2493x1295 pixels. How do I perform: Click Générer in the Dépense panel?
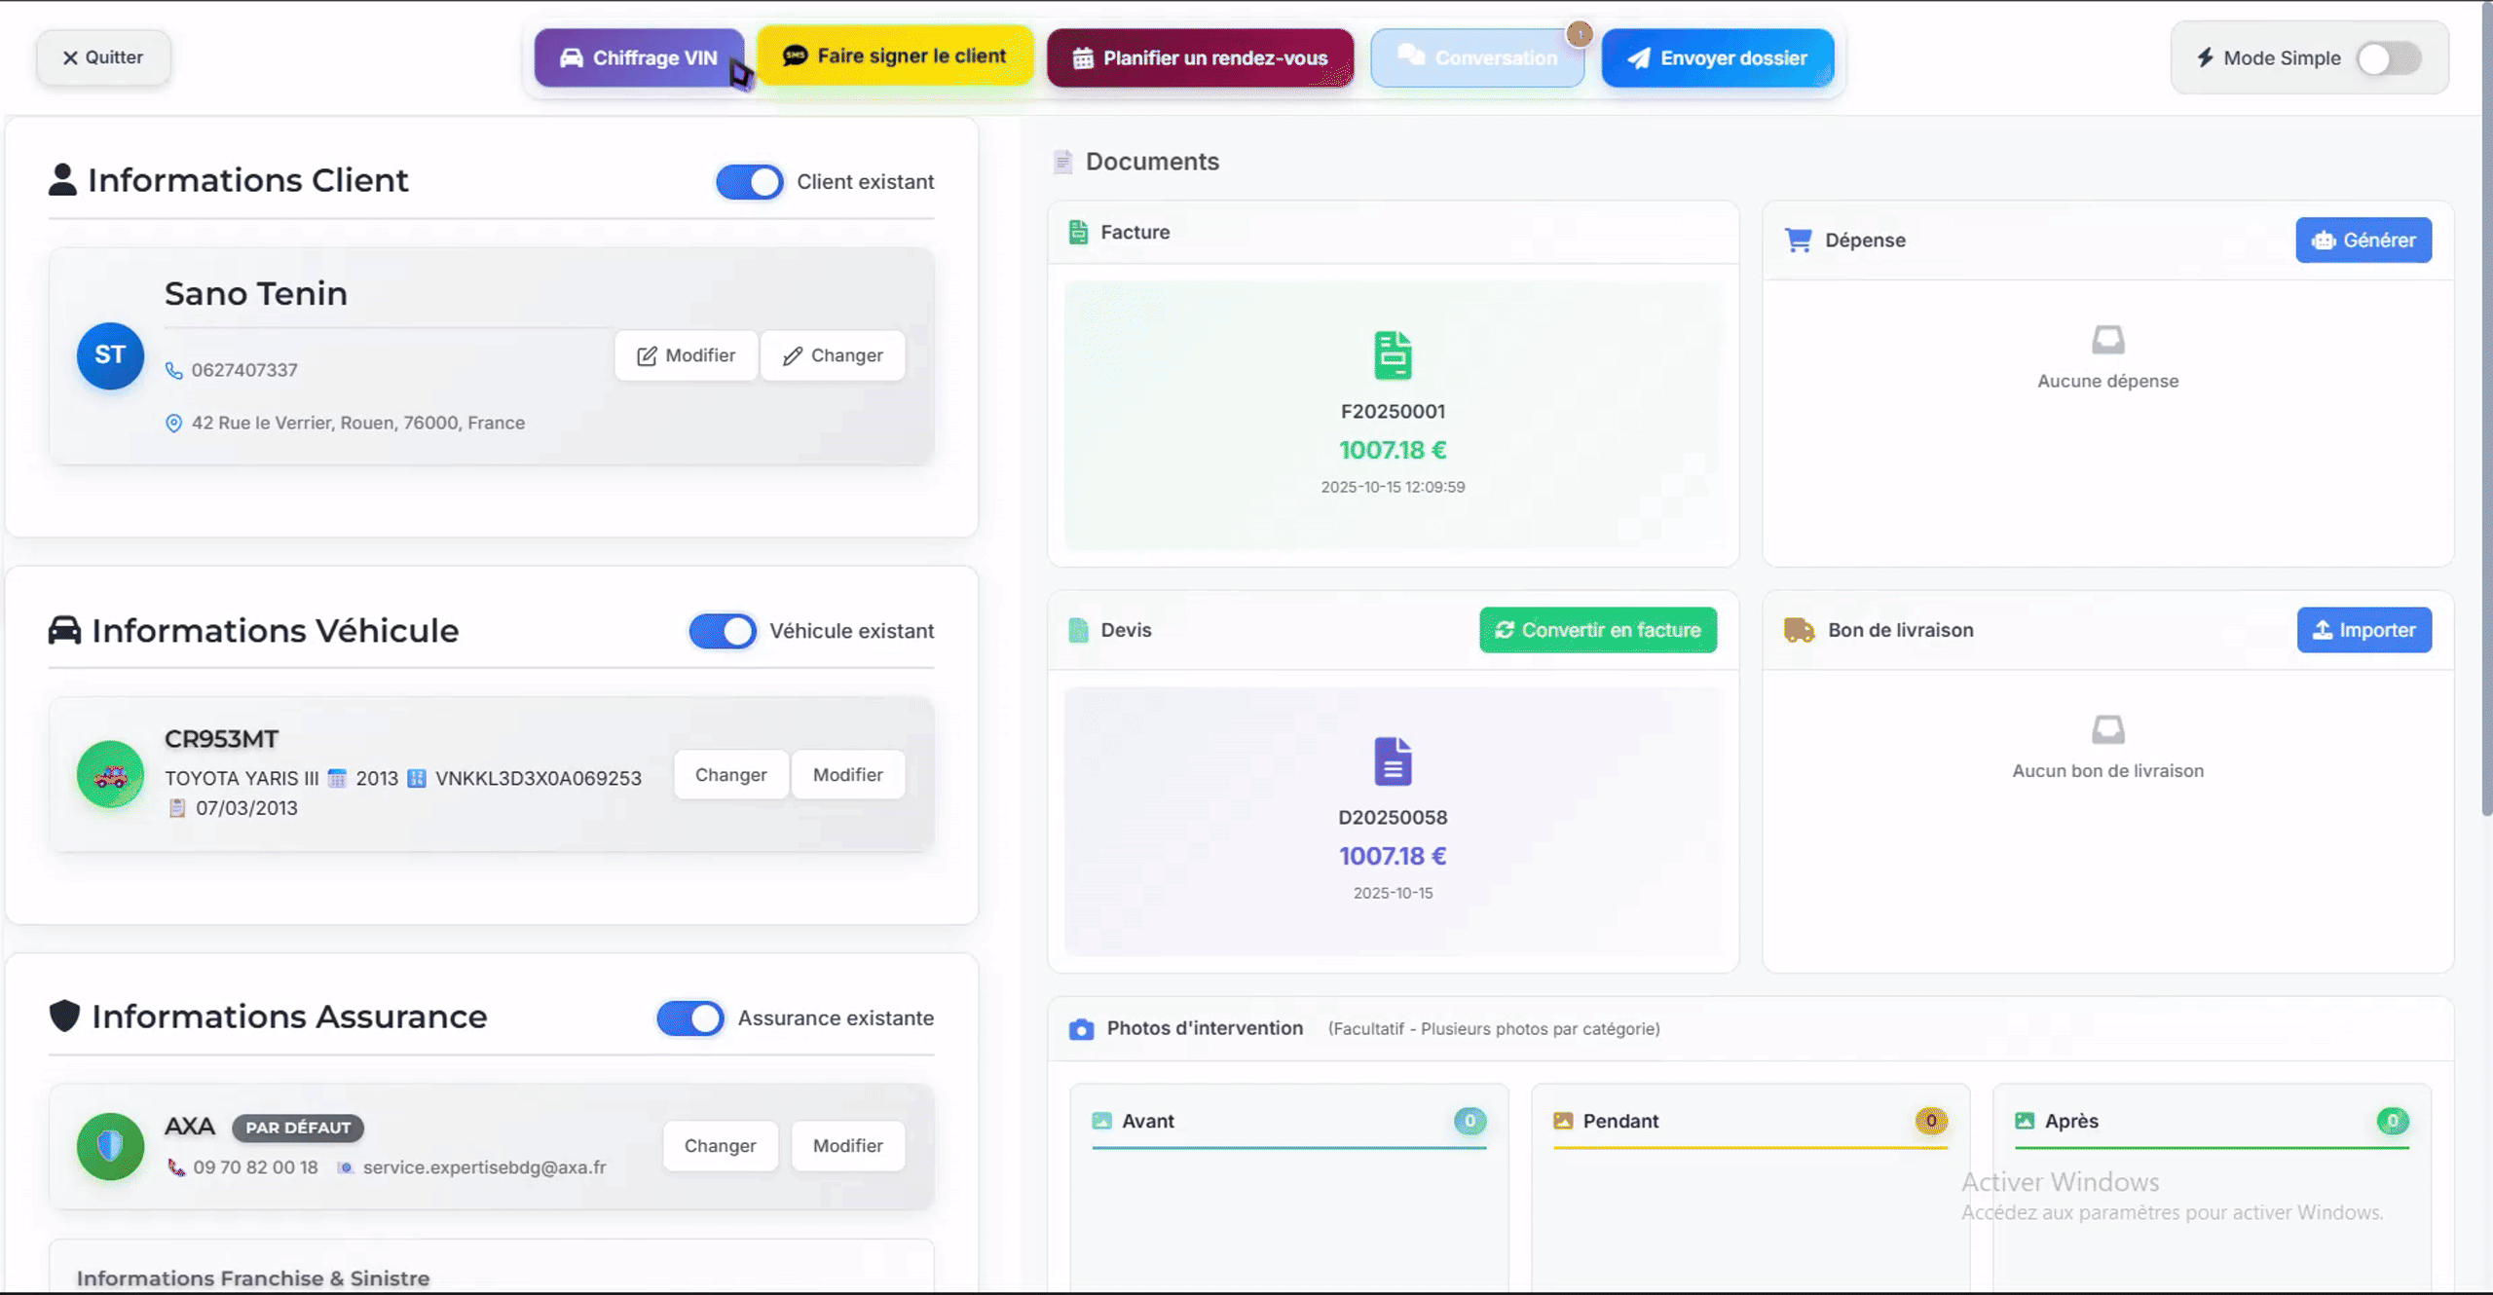tap(2363, 240)
